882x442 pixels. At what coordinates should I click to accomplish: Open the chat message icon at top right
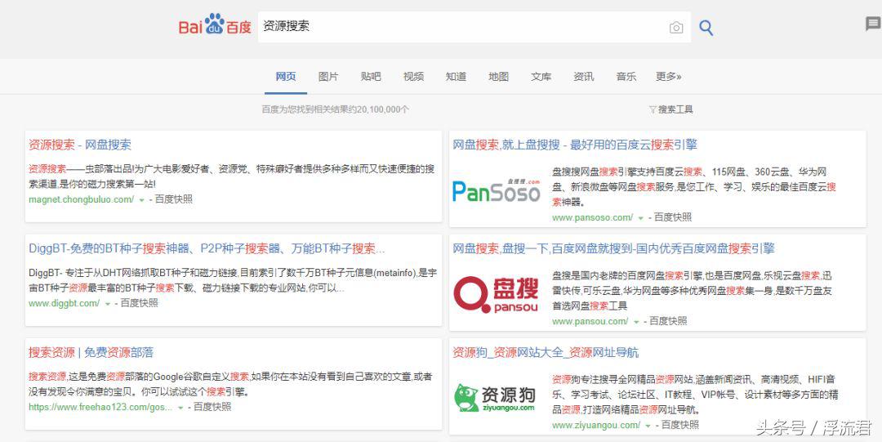pos(873,24)
